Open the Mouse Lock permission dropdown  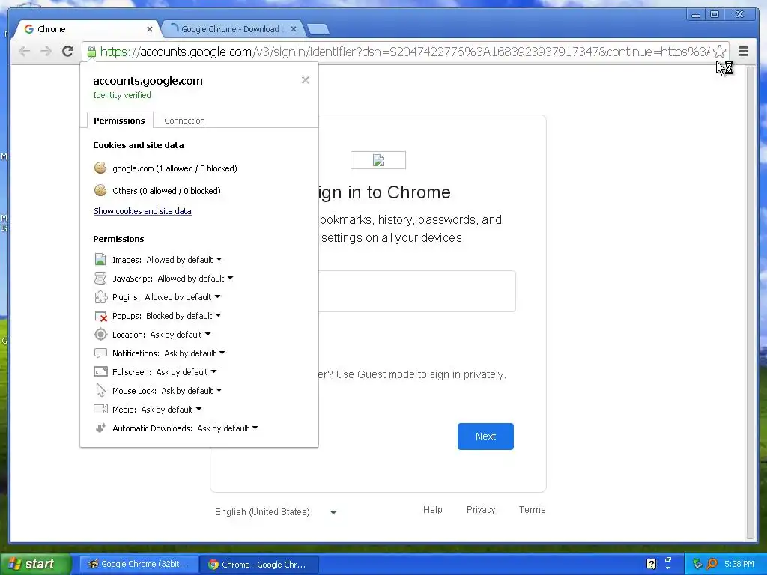[x=191, y=390]
